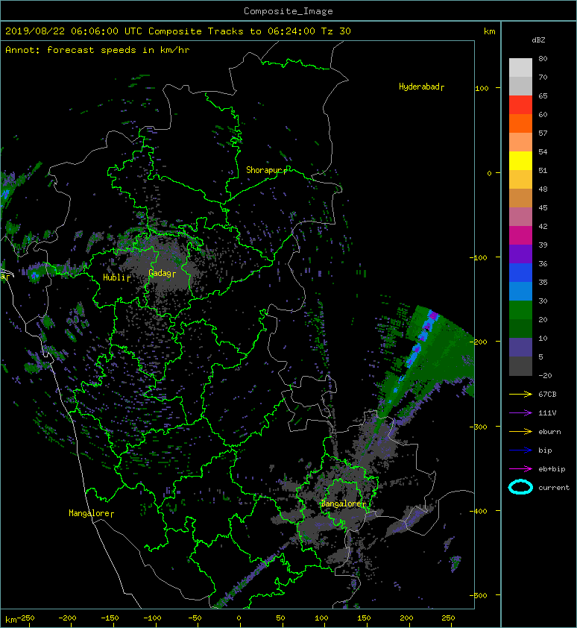The width and height of the screenshot is (577, 628).
Task: Select the light gray swatch below 80
Action: [520, 68]
